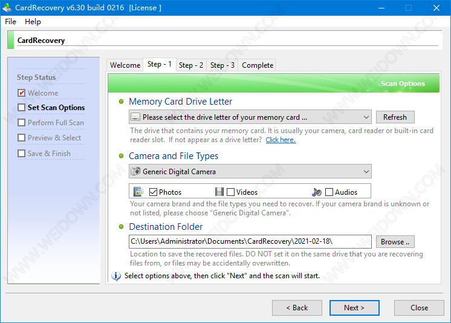Open the Complete tab
Viewport: 451px width, 323px height.
coord(258,65)
